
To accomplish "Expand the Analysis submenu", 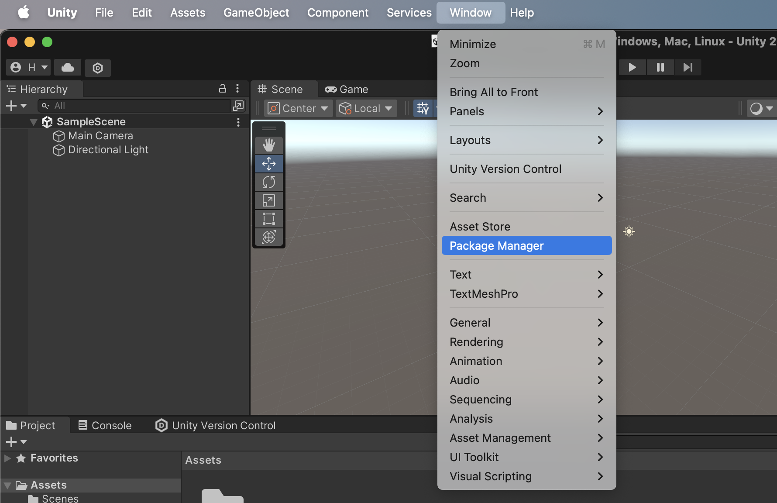I will tap(527, 419).
